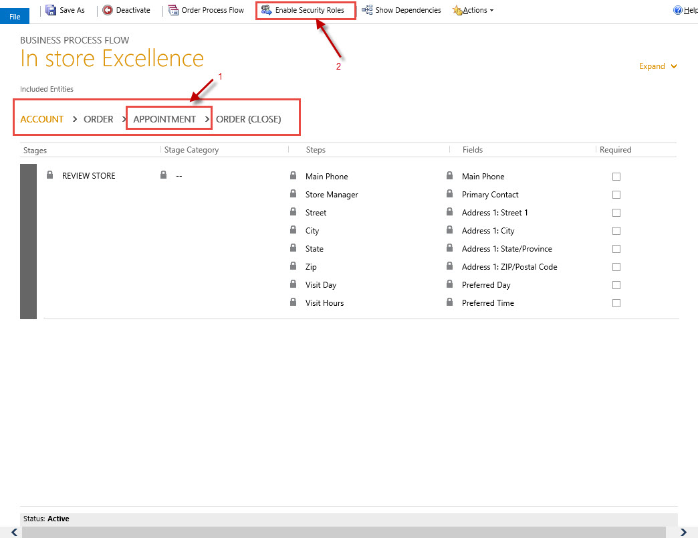Viewport: 698px width, 538px height.
Task: Click the Deactivate red icon
Action: point(108,11)
